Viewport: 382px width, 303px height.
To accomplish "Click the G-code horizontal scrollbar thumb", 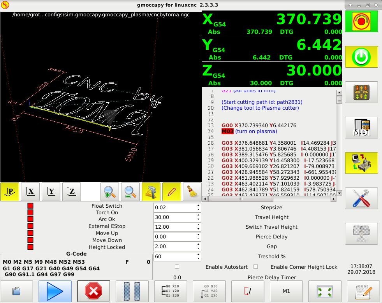I will coord(241,199).
